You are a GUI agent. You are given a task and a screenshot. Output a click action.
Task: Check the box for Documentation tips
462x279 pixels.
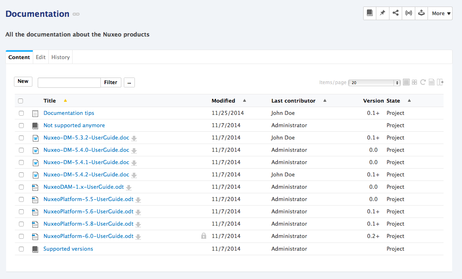pyautogui.click(x=21, y=113)
